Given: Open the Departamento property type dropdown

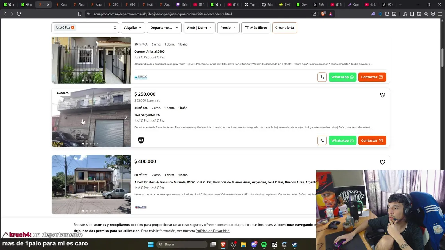Looking at the screenshot, I should tap(164, 28).
